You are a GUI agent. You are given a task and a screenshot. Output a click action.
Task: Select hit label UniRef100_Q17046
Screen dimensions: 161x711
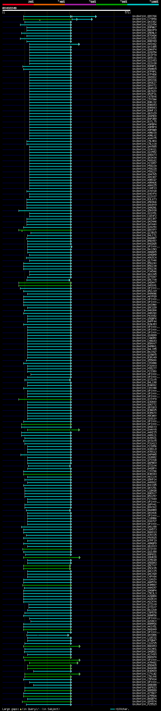[x=144, y=260]
